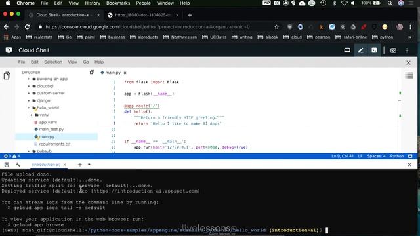
Task: Close the terminal panel
Action: pos(409,165)
